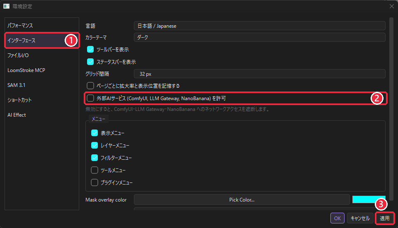Check 外部AIサービス を許可 checkbox
The width and height of the screenshot is (398, 228).
[x=90, y=98]
